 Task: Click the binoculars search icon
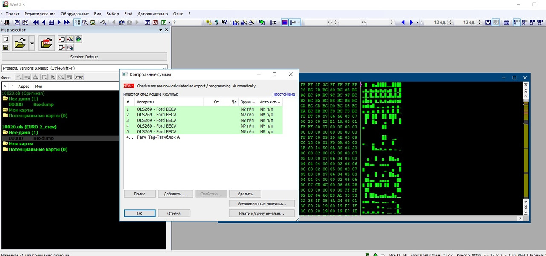coord(122,22)
